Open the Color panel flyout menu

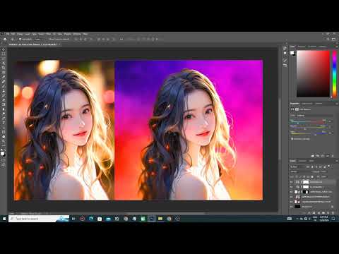337,47
